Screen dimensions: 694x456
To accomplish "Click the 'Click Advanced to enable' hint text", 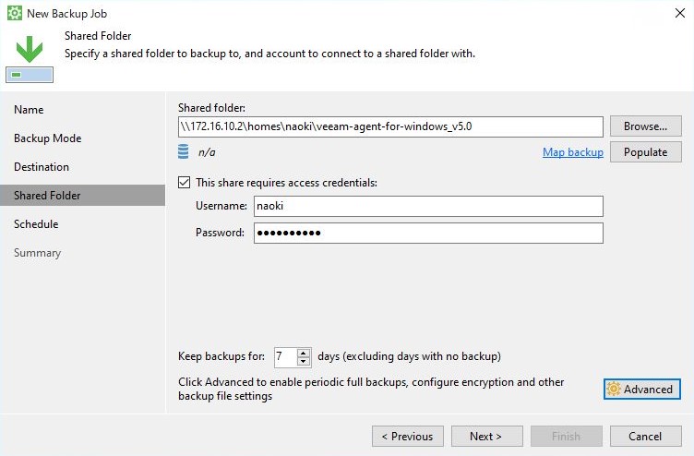I will point(371,389).
